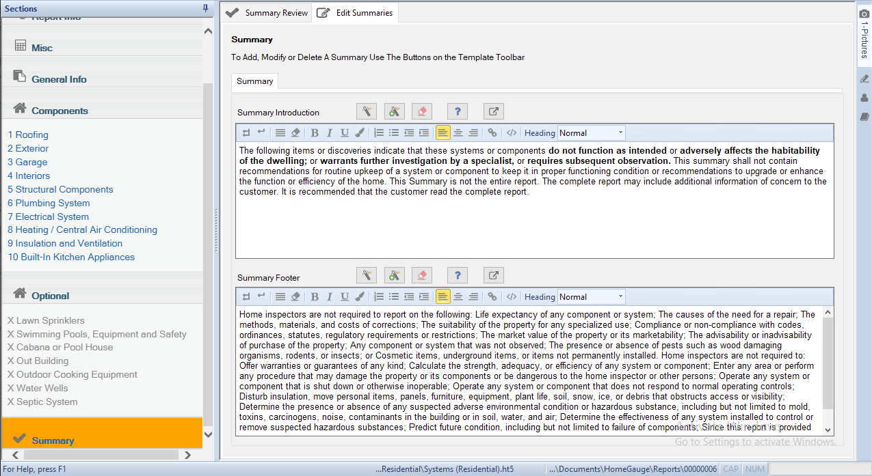Insert a link in Summary Introduction editor
The height and width of the screenshot is (476, 872).
point(492,133)
